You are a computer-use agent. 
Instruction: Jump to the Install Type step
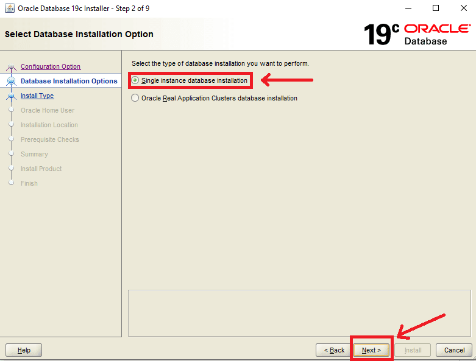point(37,96)
